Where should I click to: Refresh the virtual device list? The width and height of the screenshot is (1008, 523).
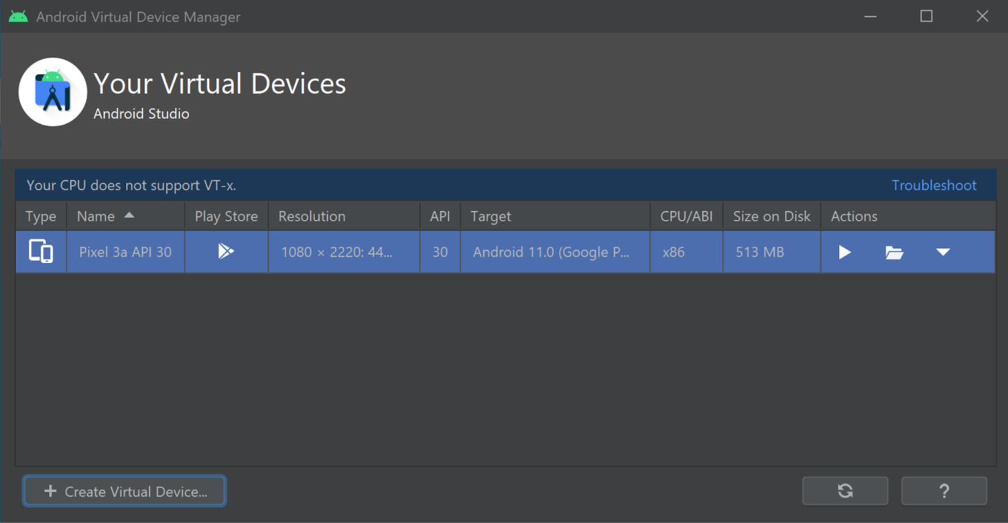coord(845,491)
